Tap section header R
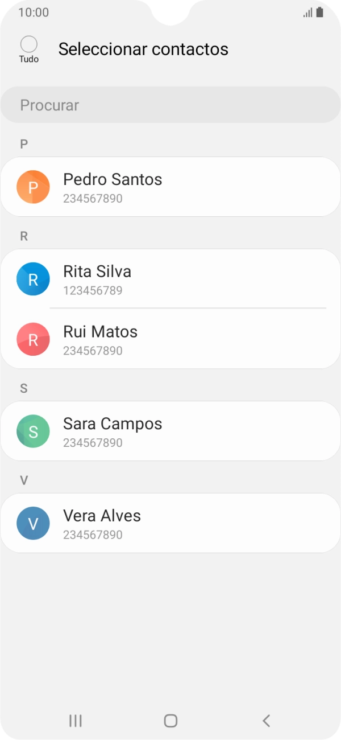The width and height of the screenshot is (341, 740). tap(23, 236)
